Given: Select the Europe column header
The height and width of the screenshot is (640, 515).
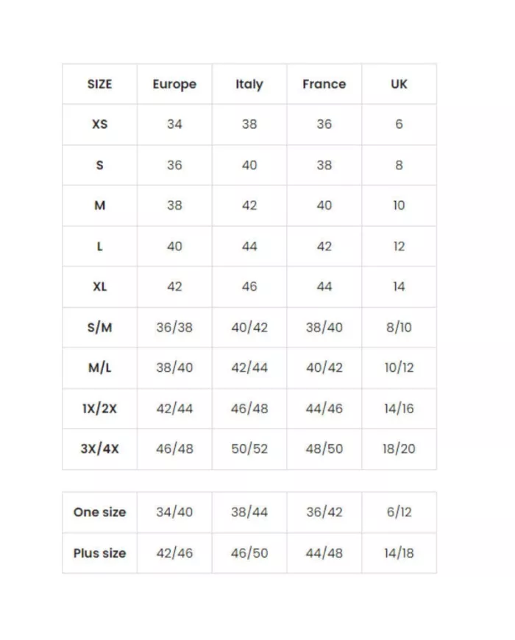Looking at the screenshot, I should pos(174,84).
